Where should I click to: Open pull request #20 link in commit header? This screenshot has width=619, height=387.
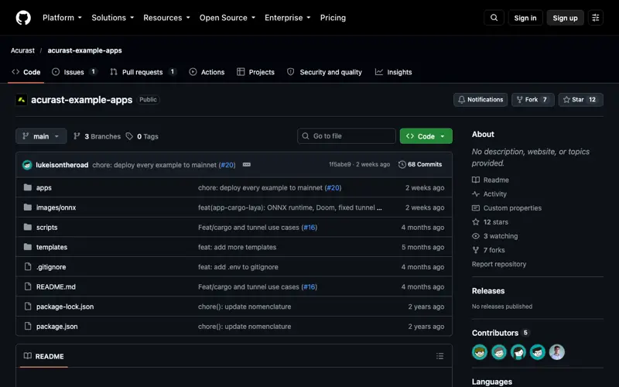pos(227,165)
